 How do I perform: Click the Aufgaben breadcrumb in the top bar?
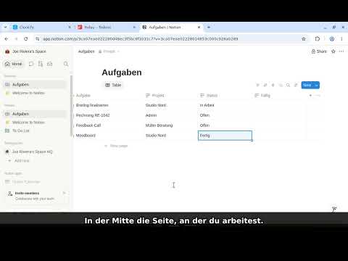coord(86,51)
